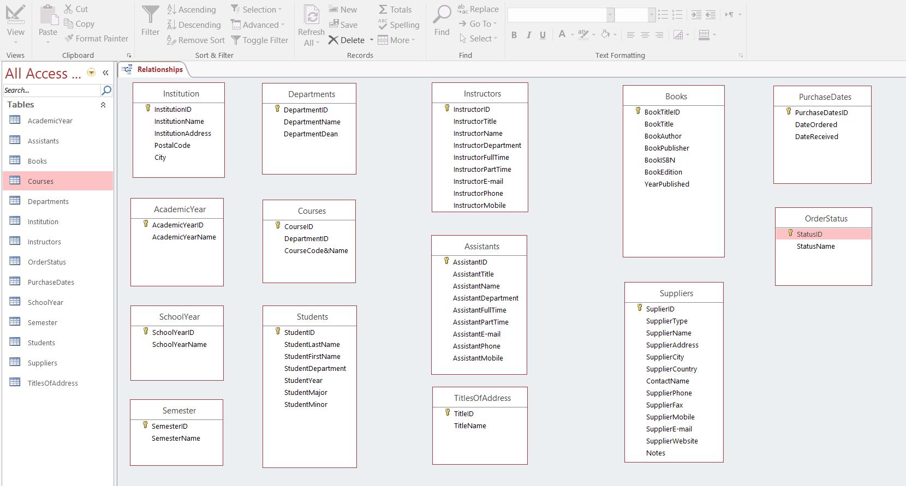Click the Filter funnel icon
Viewport: 906px width, 486px height.
coord(150,15)
